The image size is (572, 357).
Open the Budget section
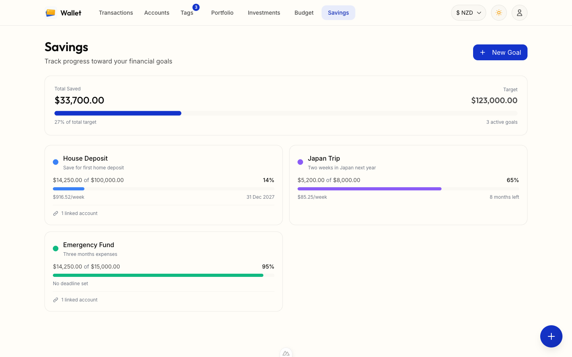(304, 12)
